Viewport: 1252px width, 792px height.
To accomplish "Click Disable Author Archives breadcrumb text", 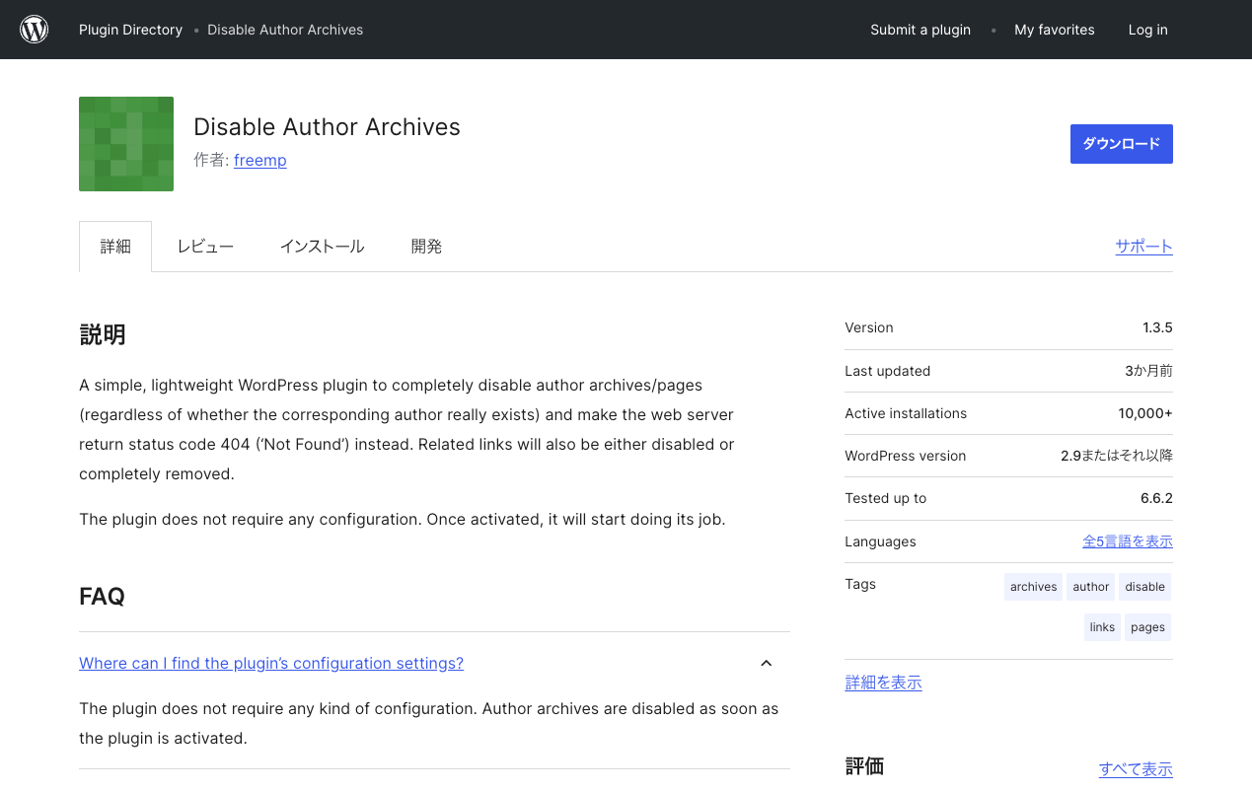I will pos(285,30).
